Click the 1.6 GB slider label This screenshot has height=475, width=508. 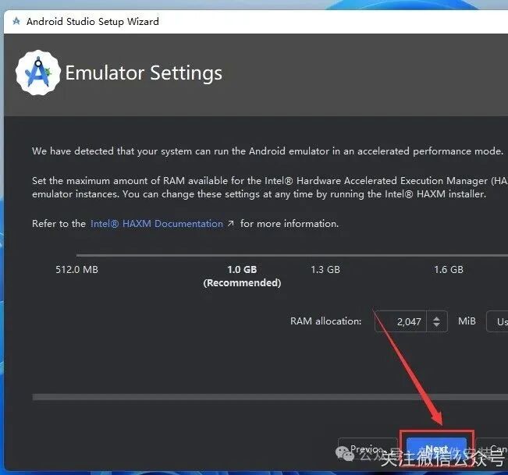click(x=449, y=269)
